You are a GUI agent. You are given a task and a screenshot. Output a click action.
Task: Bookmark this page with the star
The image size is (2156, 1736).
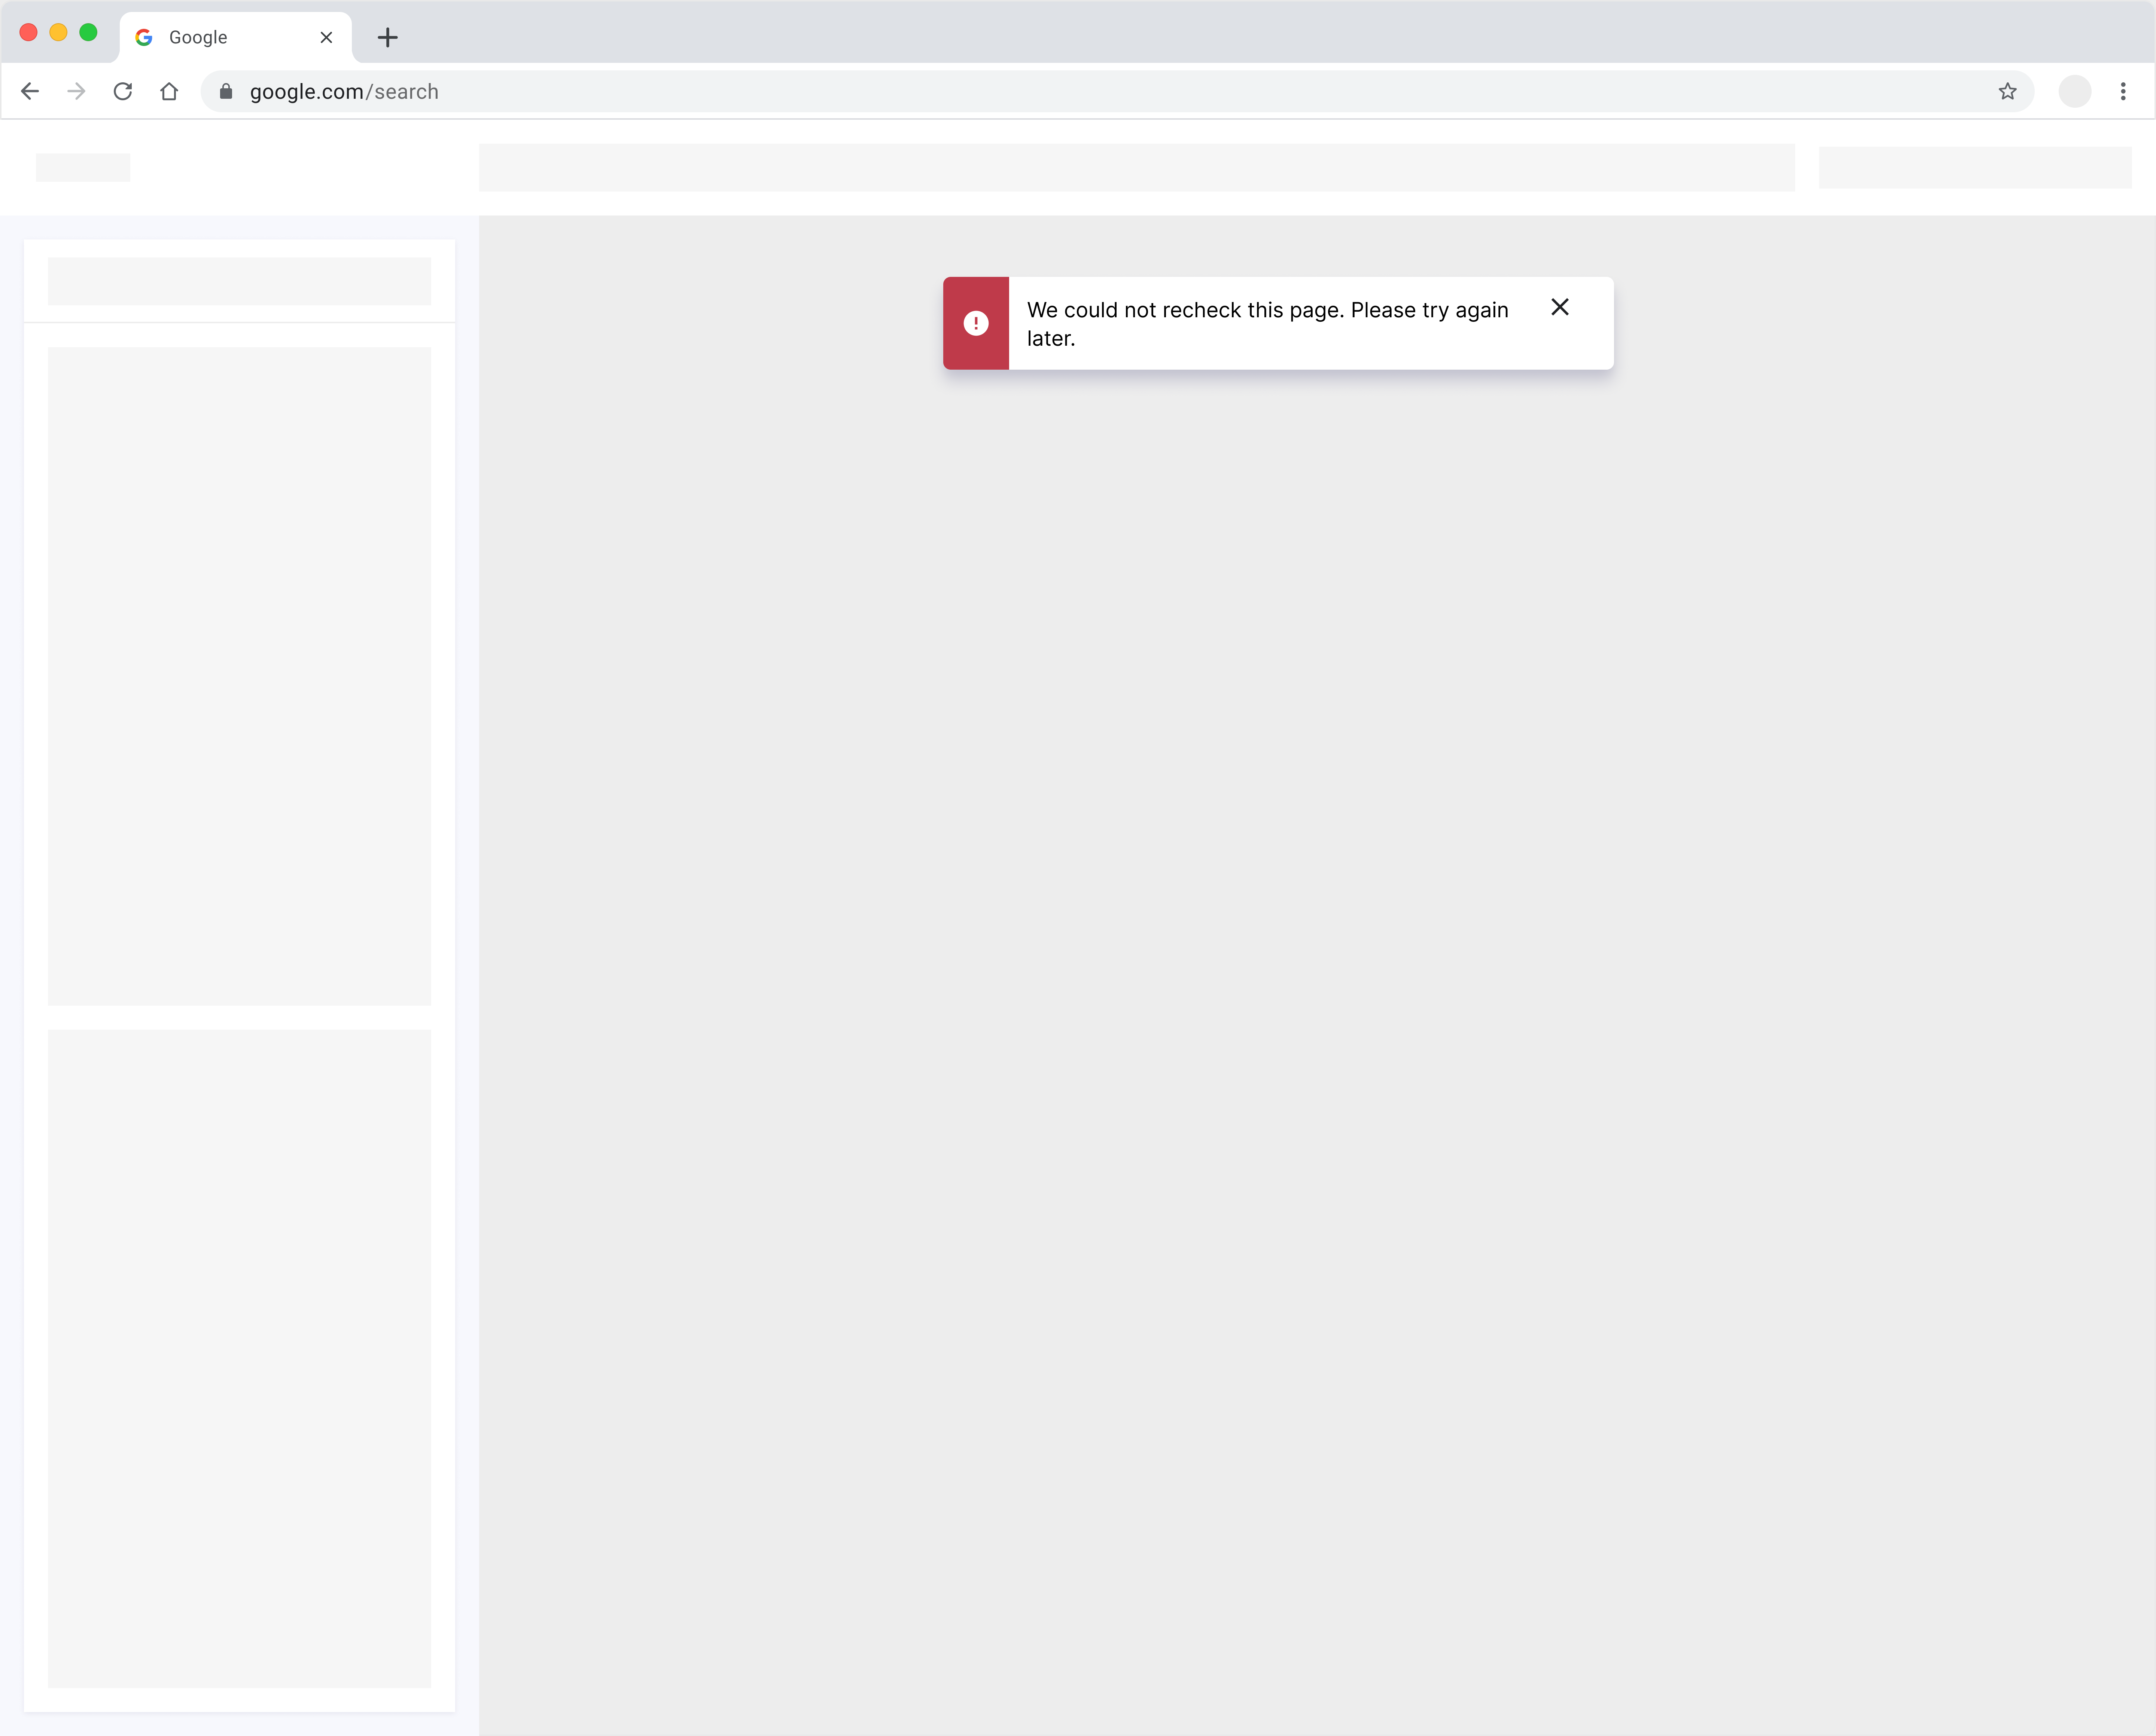(2007, 91)
